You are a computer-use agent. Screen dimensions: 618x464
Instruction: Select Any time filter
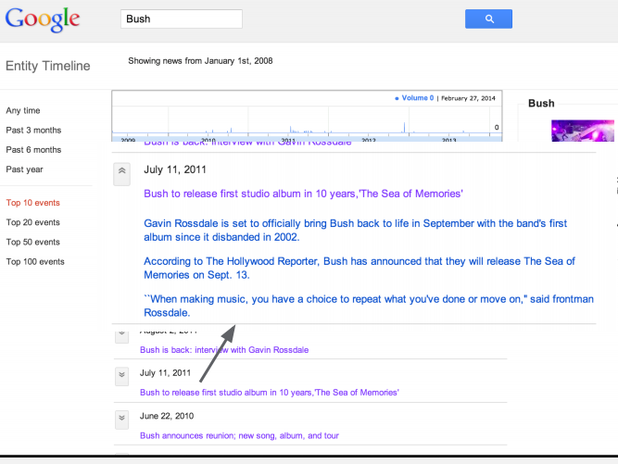23,111
